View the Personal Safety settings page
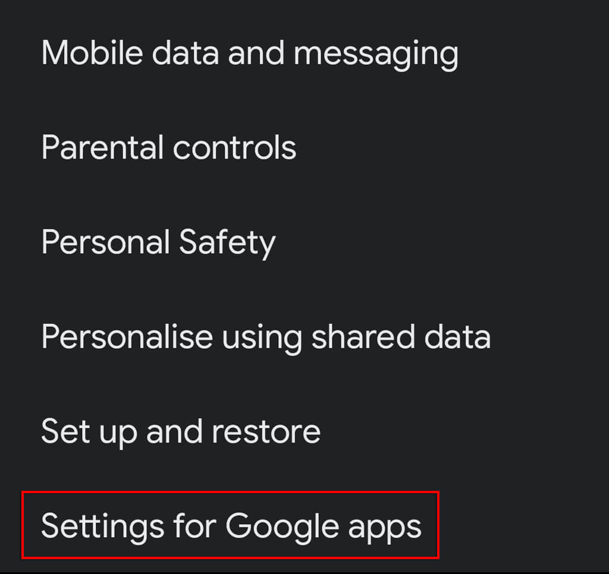Screen dimensions: 609x574 pos(304,242)
